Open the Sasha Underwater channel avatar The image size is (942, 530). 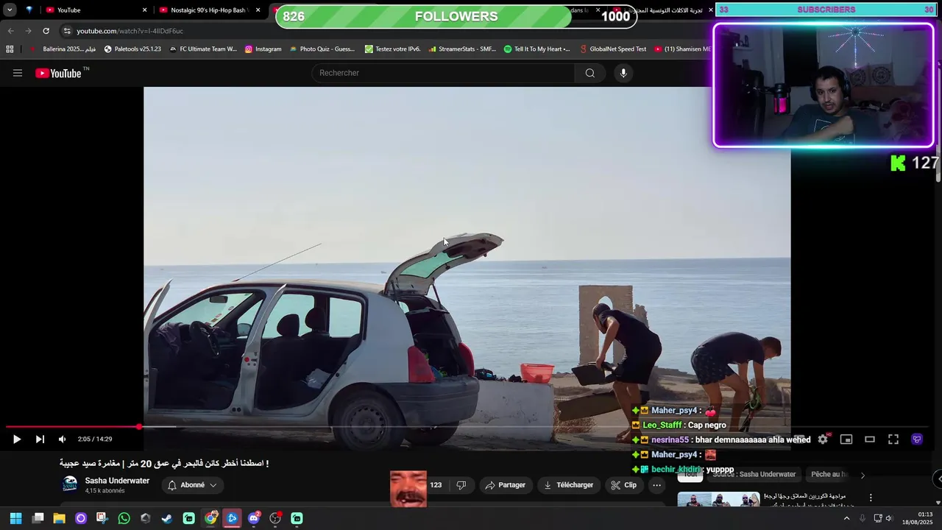click(70, 484)
